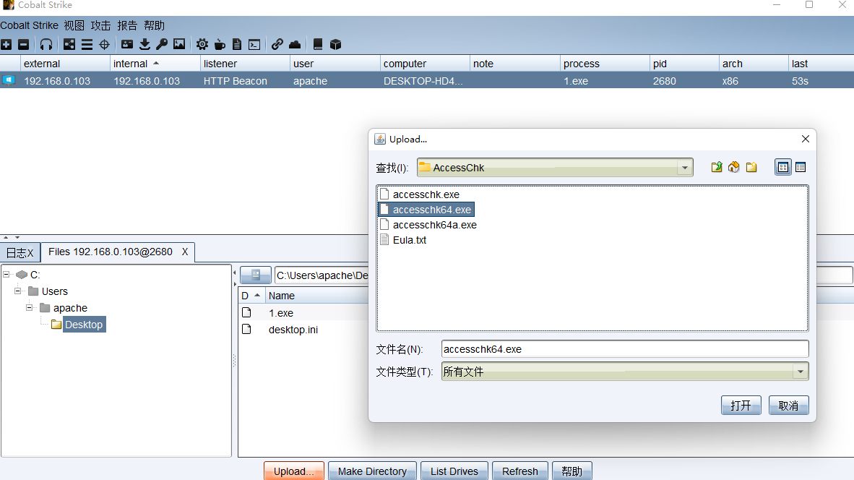This screenshot has width=854, height=480.
Task: Select the Desktop folder in the tree
Action: click(x=83, y=325)
